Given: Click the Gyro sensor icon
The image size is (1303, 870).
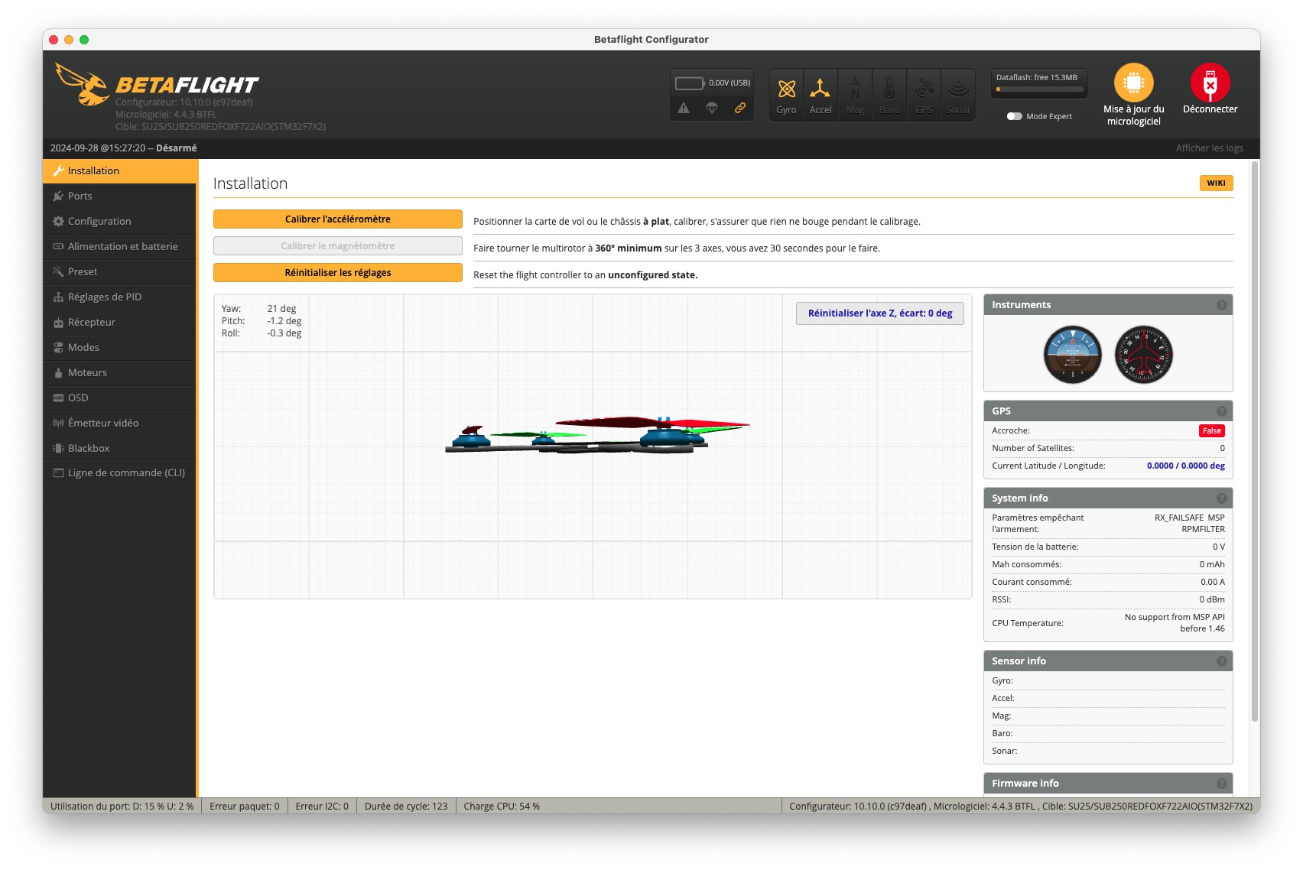Looking at the screenshot, I should 786,95.
